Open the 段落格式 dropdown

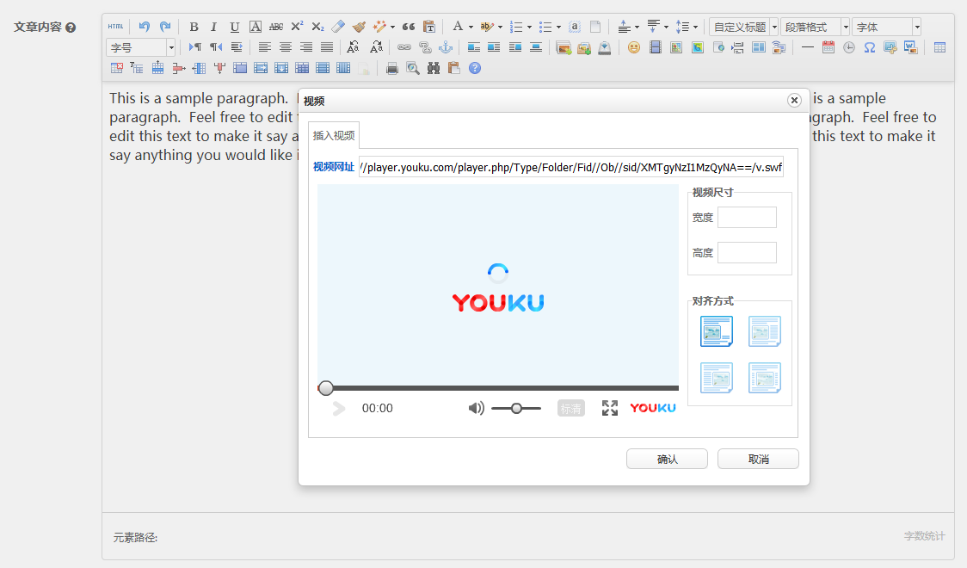pyautogui.click(x=816, y=28)
